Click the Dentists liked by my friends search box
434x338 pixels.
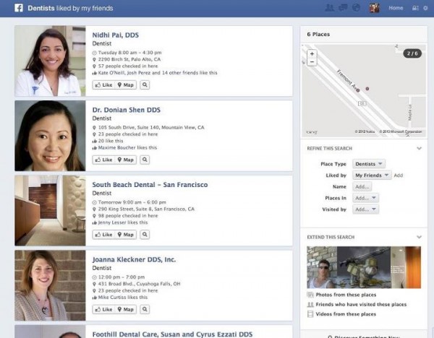point(70,8)
